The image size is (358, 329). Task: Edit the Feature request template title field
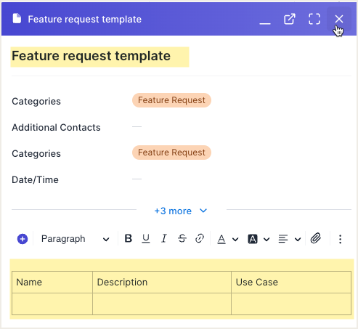(x=99, y=57)
